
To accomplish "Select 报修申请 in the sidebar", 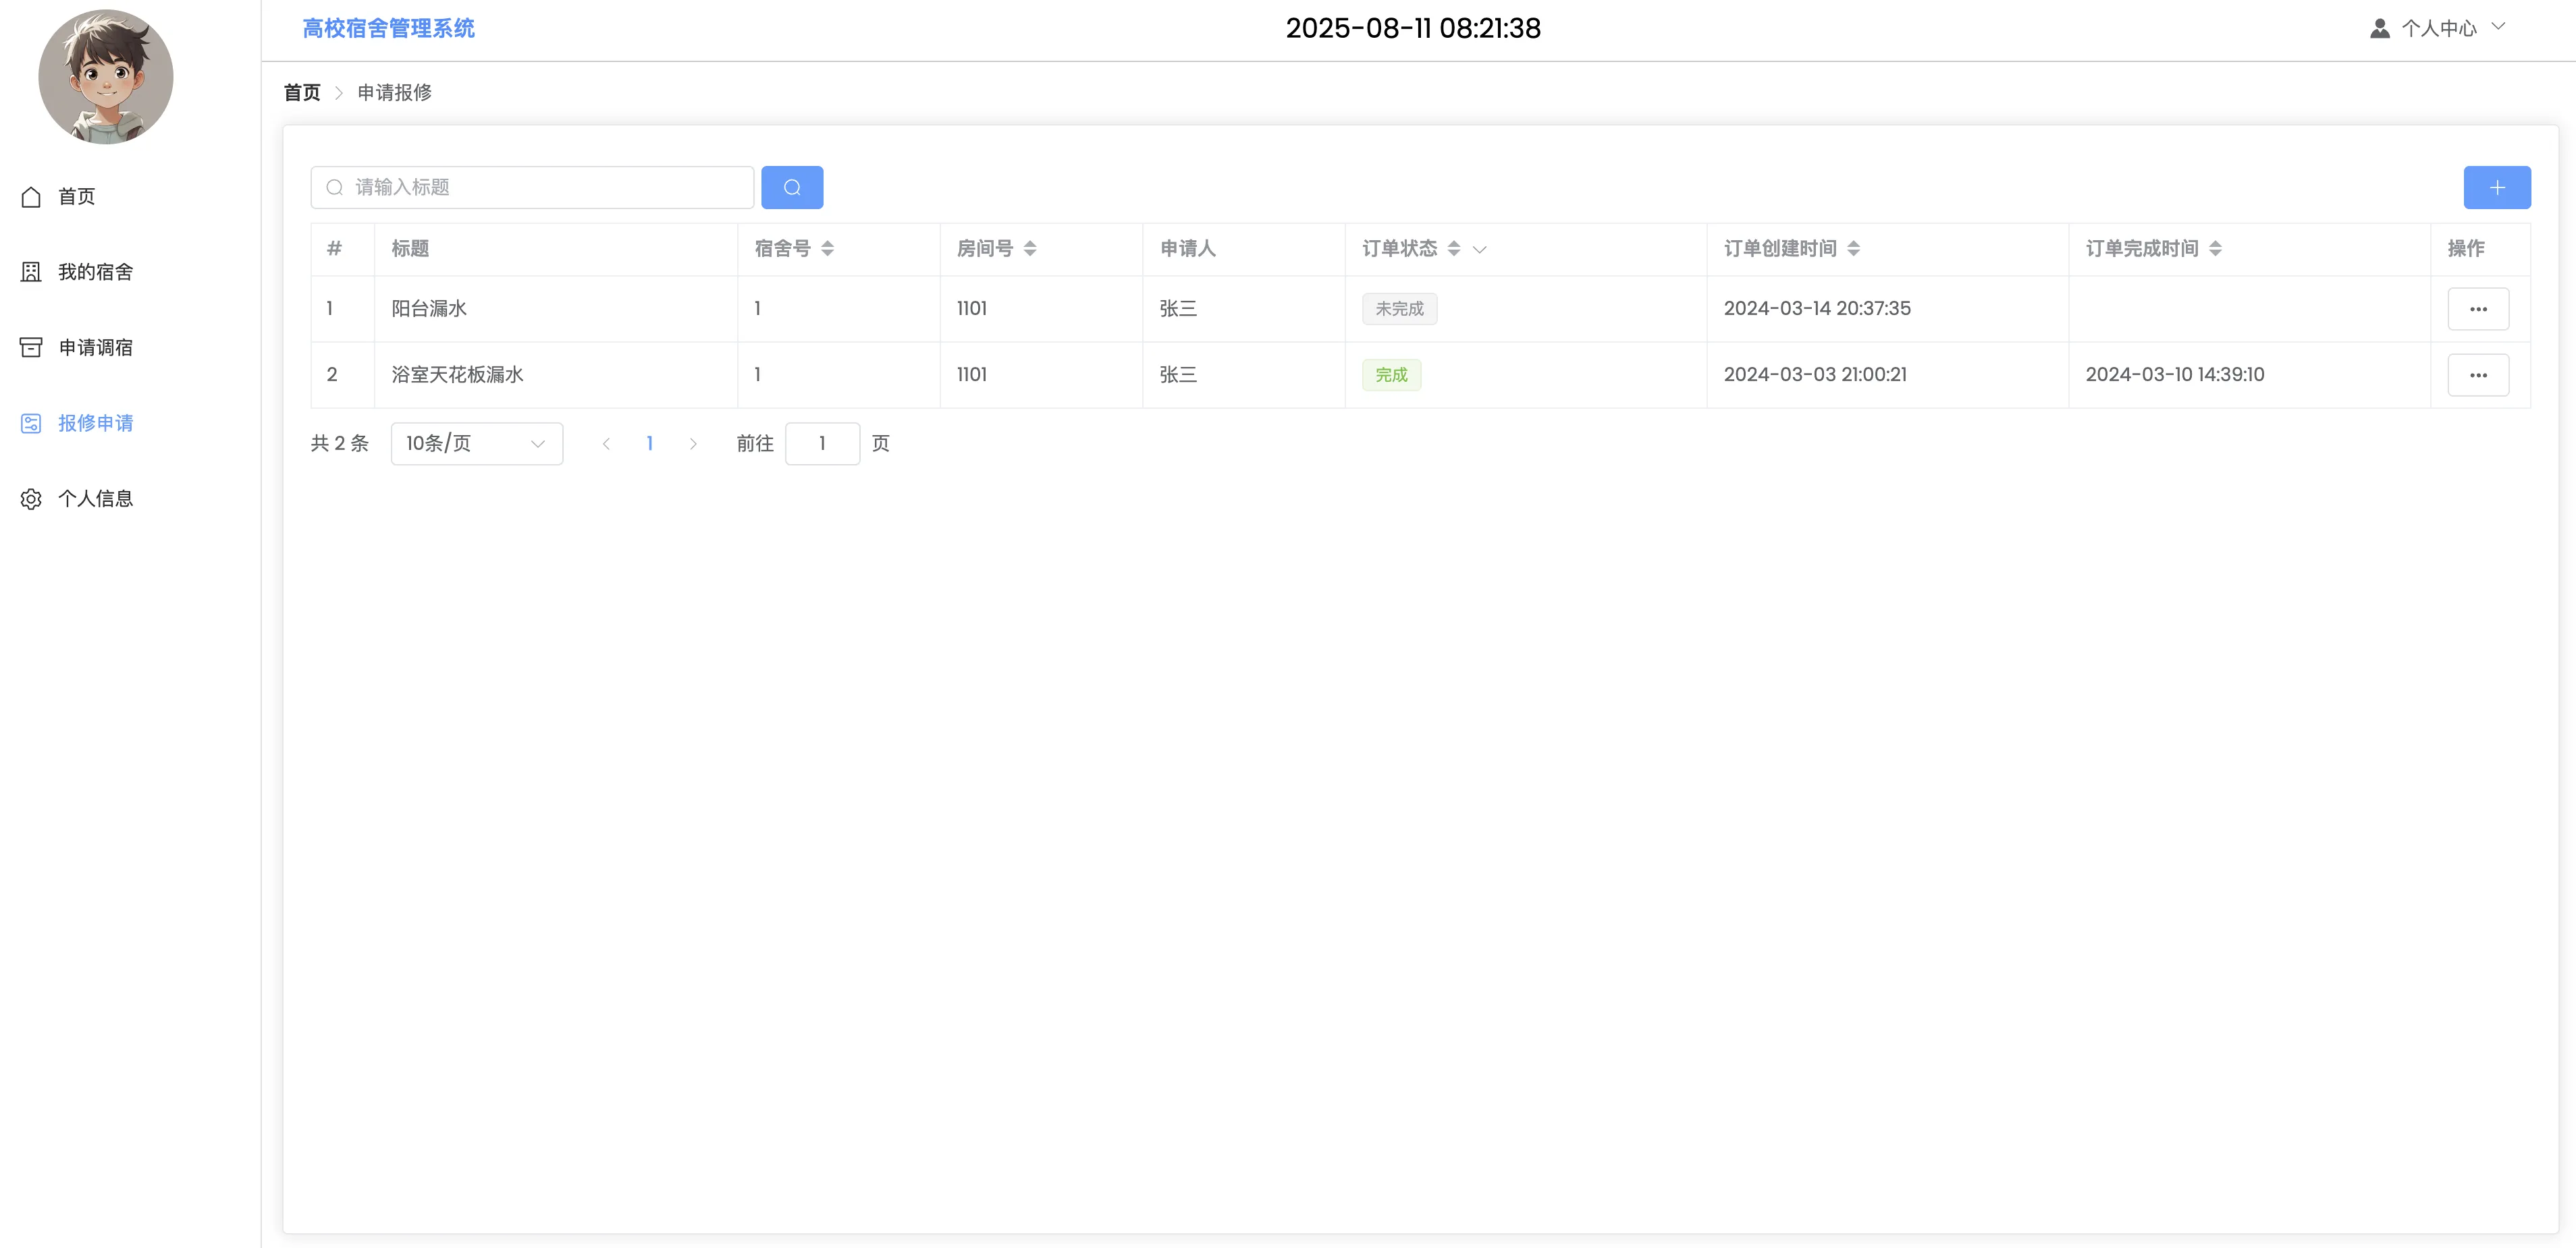I will [x=94, y=423].
